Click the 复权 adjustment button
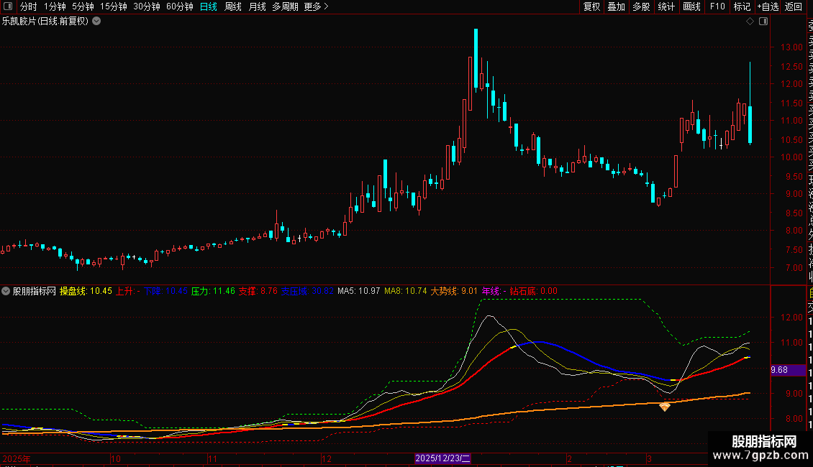Viewport: 813px width, 467px height. click(x=591, y=6)
